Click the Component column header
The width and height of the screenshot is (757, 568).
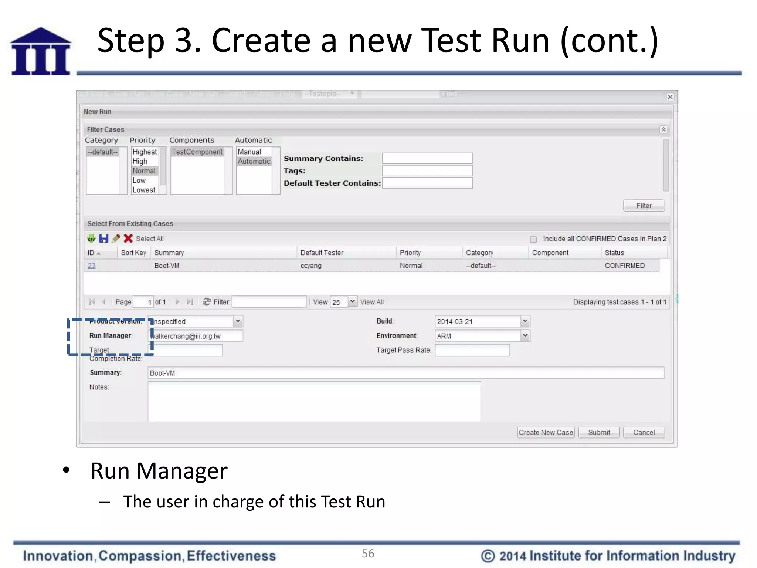[x=565, y=253]
